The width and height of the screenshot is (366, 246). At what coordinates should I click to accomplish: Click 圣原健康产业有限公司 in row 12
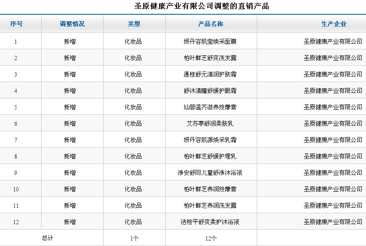[333, 222]
